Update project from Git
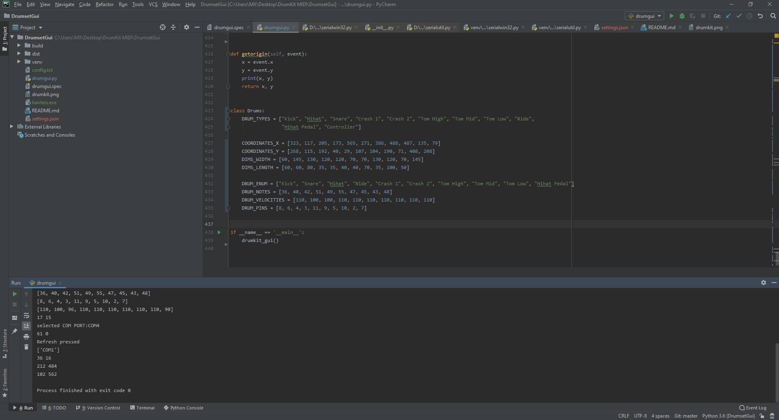Image resolution: width=779 pixels, height=420 pixels. pos(729,16)
